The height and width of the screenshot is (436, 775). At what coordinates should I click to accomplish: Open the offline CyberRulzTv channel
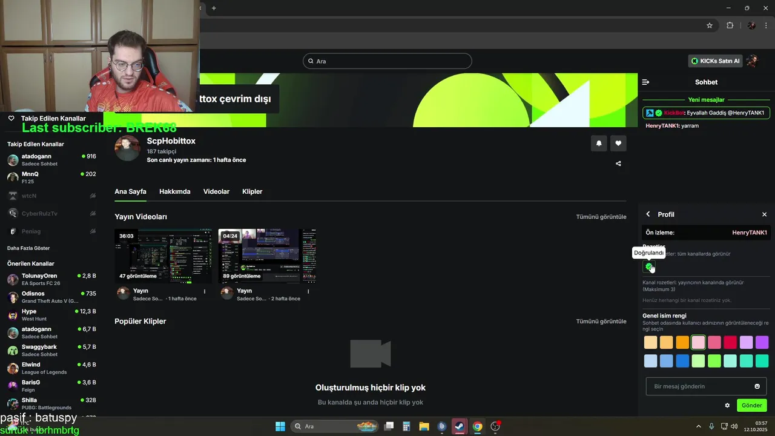(x=51, y=213)
